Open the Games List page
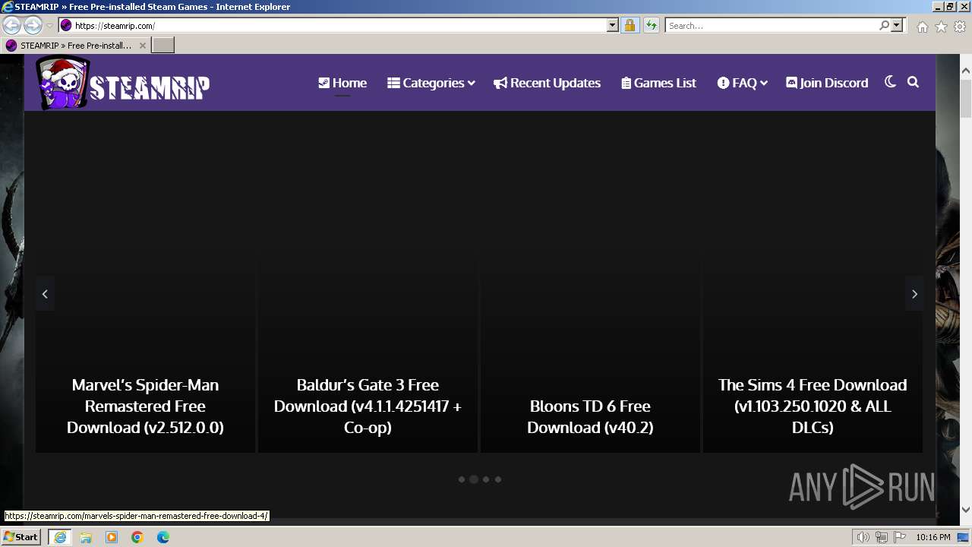 click(658, 83)
